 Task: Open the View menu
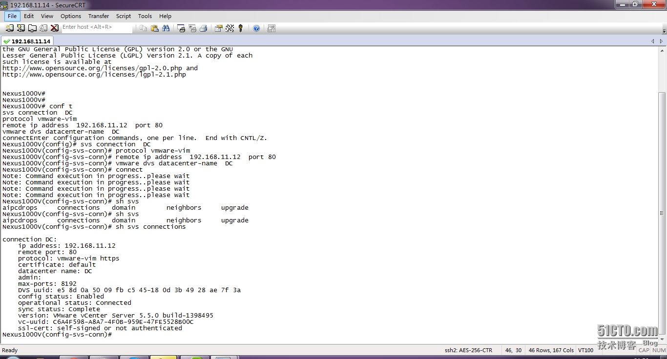coord(47,16)
